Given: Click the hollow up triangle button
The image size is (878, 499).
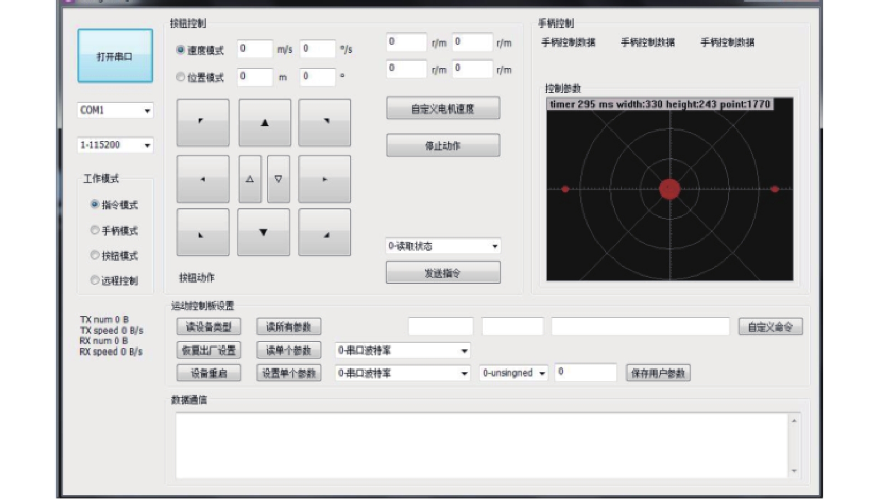Looking at the screenshot, I should [250, 179].
